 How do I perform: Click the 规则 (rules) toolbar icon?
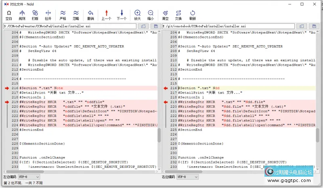coord(22,15)
